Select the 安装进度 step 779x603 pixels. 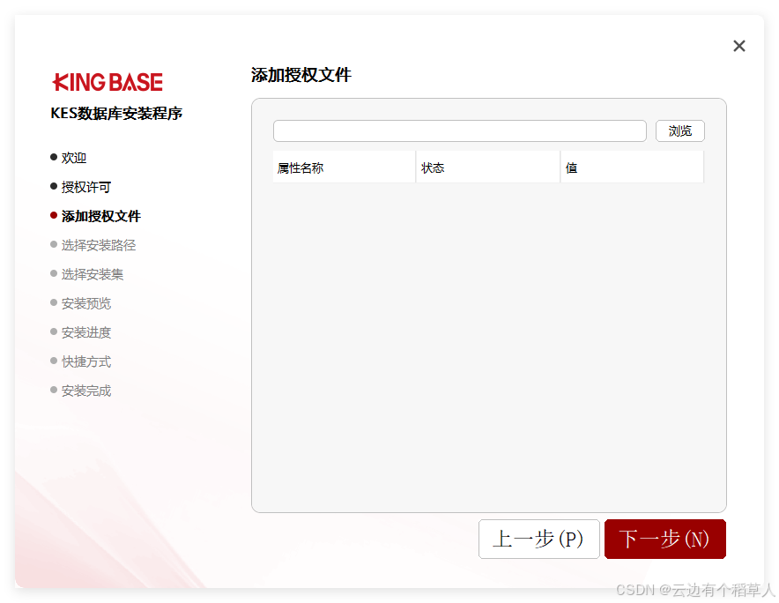pyautogui.click(x=80, y=332)
